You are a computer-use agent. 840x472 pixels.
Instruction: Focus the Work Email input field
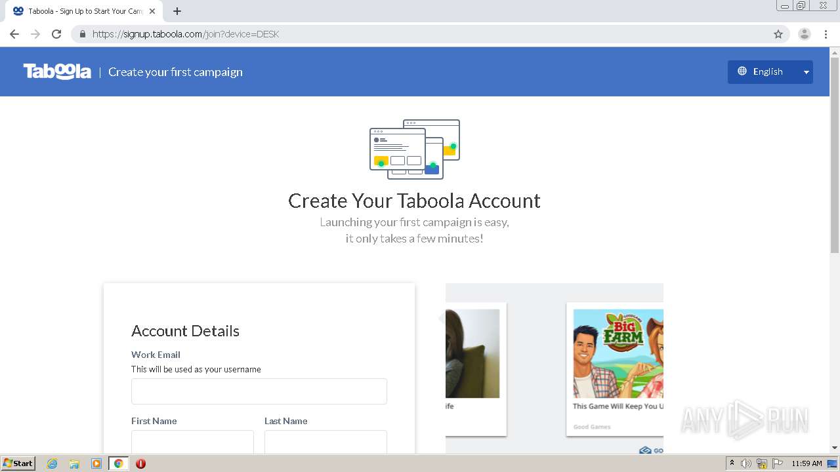259,391
